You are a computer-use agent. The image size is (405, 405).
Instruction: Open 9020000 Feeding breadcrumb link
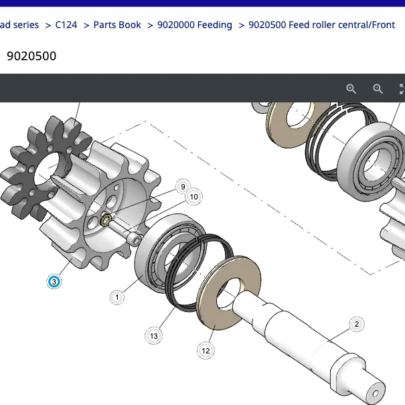195,25
